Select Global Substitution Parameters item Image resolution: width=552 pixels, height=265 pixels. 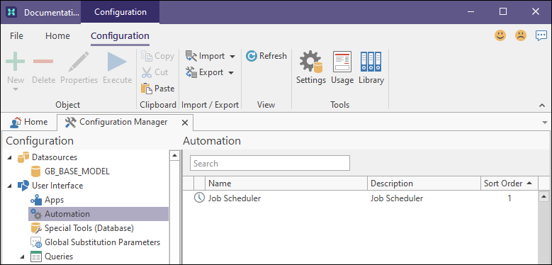pyautogui.click(x=102, y=242)
